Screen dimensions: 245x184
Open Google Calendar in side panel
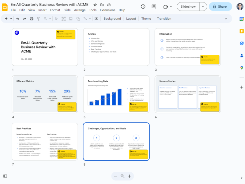pyautogui.click(x=242, y=19)
